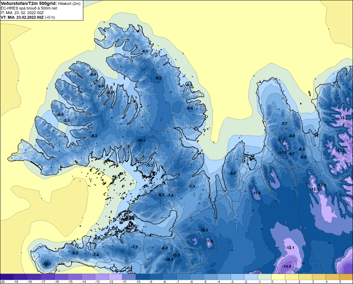Click the -10.2 temperature label

pyautogui.click(x=204, y=230)
